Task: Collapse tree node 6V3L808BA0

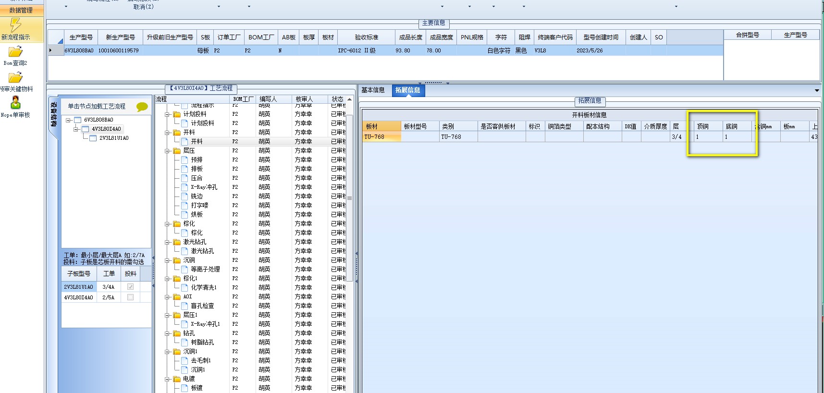Action: pyautogui.click(x=68, y=120)
